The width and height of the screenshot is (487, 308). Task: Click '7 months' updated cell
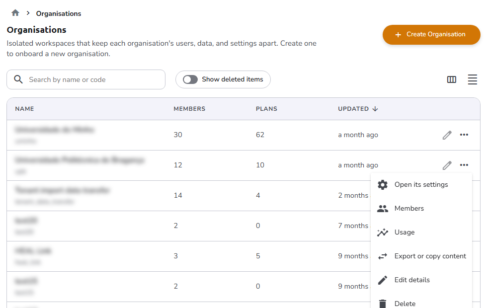point(353,226)
